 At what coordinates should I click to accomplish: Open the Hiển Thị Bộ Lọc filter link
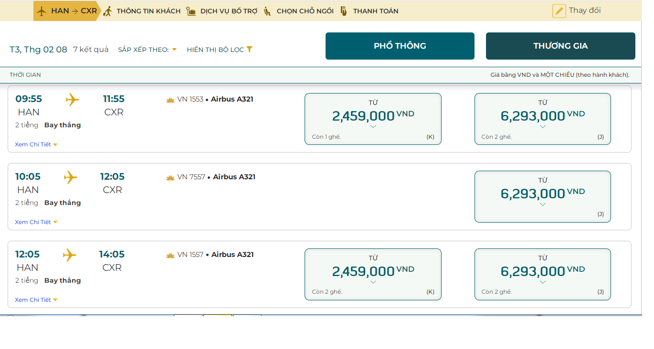(215, 50)
